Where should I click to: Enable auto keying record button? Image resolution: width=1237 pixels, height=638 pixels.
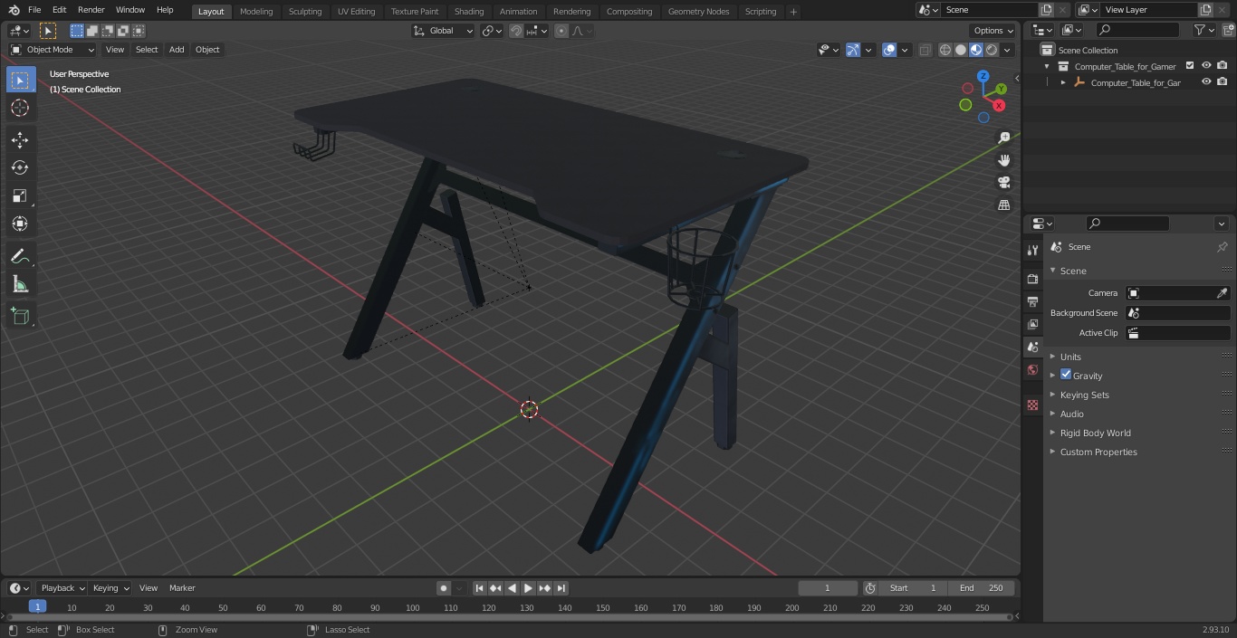pyautogui.click(x=444, y=588)
